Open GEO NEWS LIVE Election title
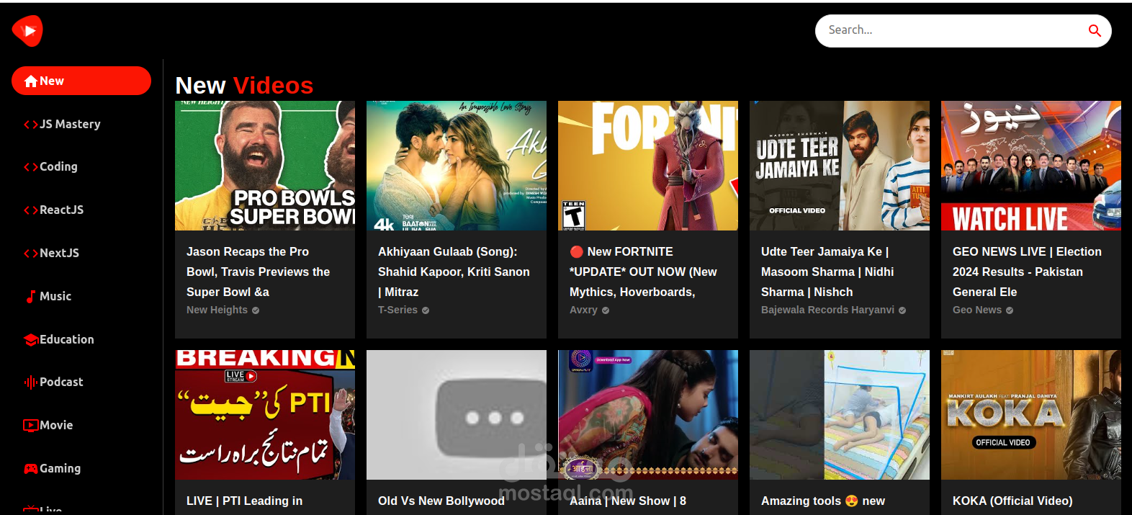The height and width of the screenshot is (515, 1132). point(1027,272)
